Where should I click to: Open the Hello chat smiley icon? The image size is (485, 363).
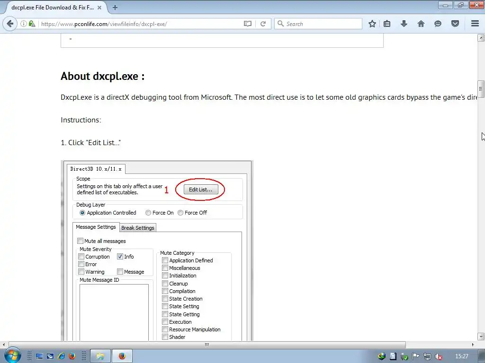(438, 24)
